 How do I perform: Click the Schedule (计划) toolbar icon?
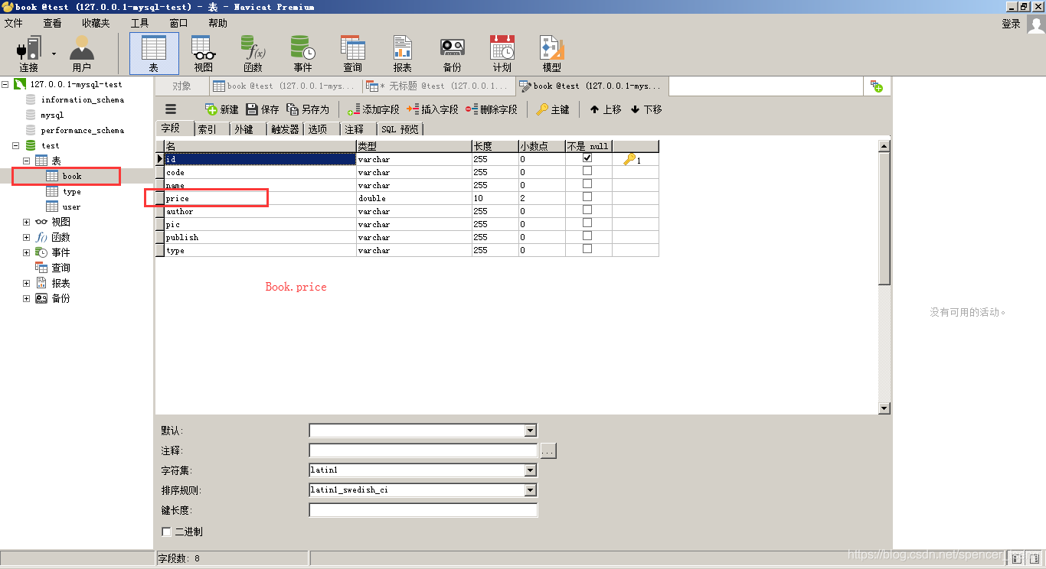coord(502,53)
